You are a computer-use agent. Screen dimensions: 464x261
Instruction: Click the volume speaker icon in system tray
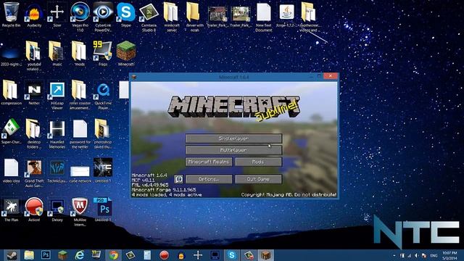tap(417, 255)
